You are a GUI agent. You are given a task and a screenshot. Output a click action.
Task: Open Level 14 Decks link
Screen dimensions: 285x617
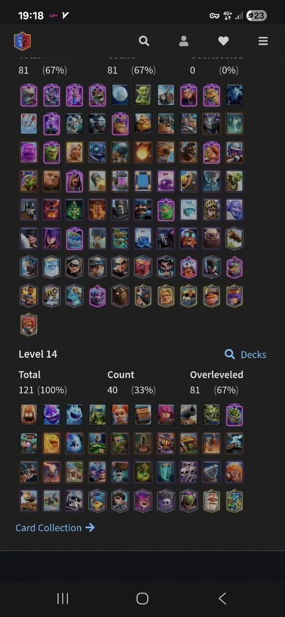(x=245, y=354)
